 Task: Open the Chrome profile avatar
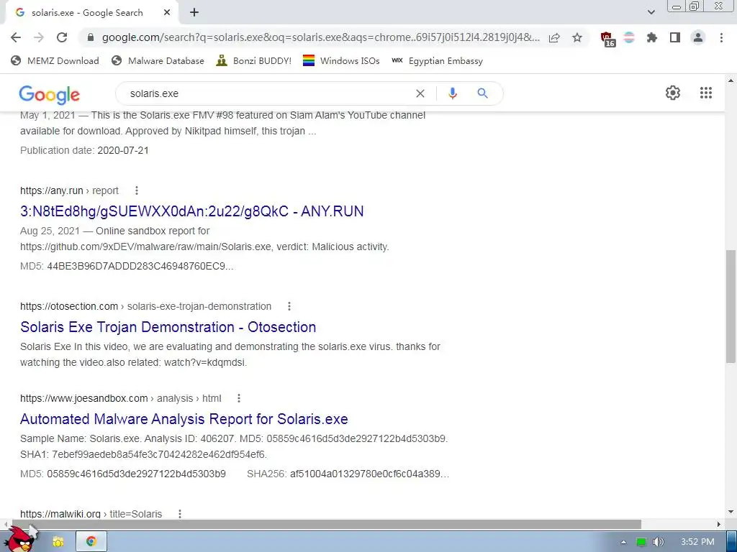pos(698,37)
